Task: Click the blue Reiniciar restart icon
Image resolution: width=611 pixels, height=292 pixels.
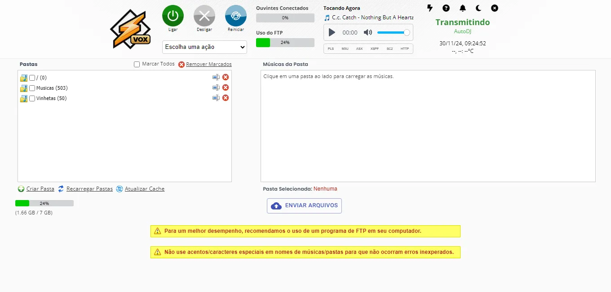Action: 235,16
